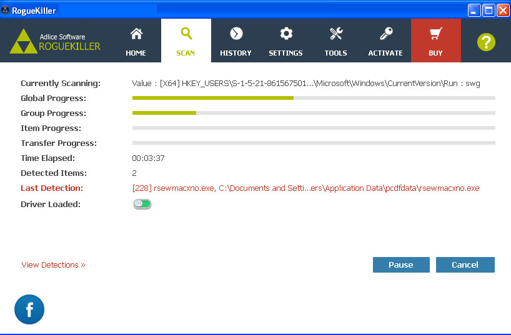Click the Item Progress bar
The height and width of the screenshot is (335, 511).
point(314,128)
